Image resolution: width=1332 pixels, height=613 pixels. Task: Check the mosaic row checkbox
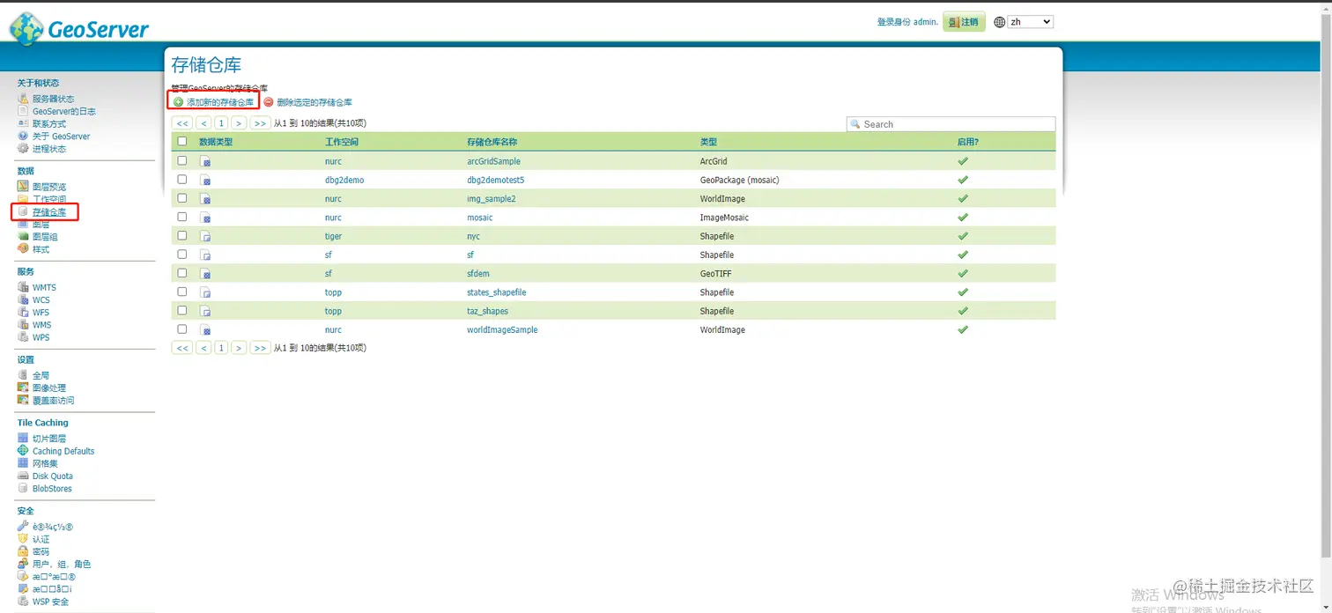coord(182,217)
